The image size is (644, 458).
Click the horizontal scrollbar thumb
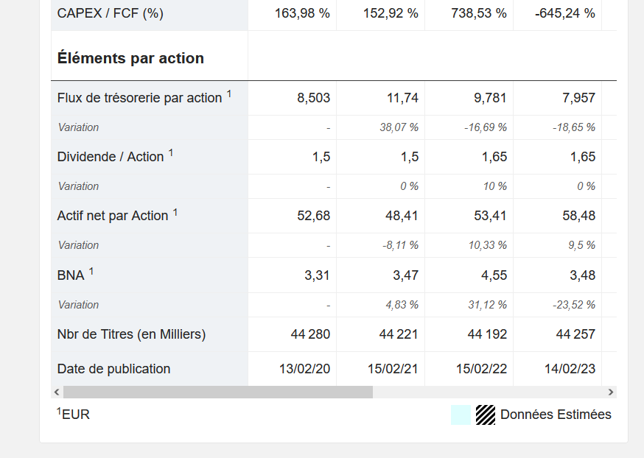pos(217,392)
